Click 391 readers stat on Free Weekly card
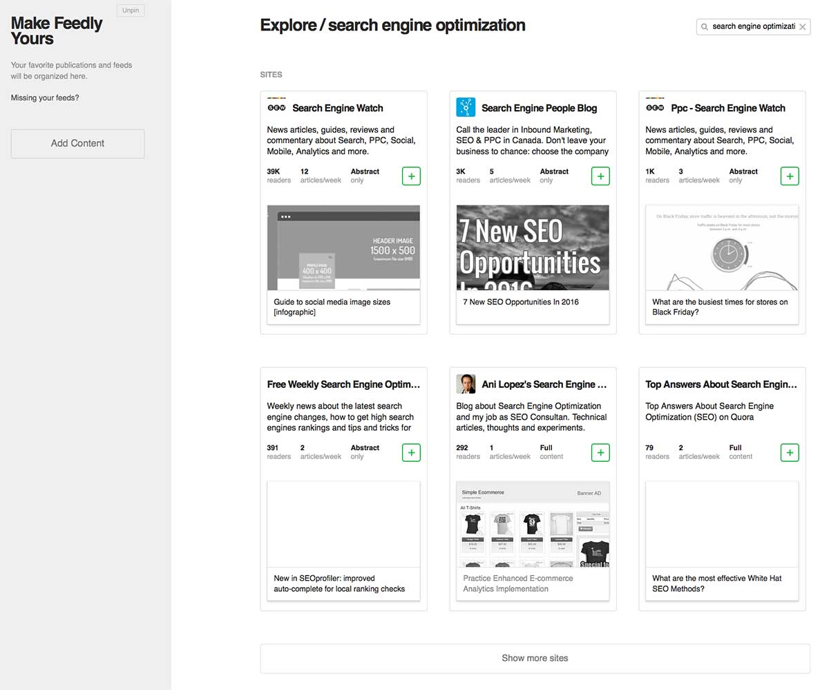This screenshot has height=690, width=829. 279,452
